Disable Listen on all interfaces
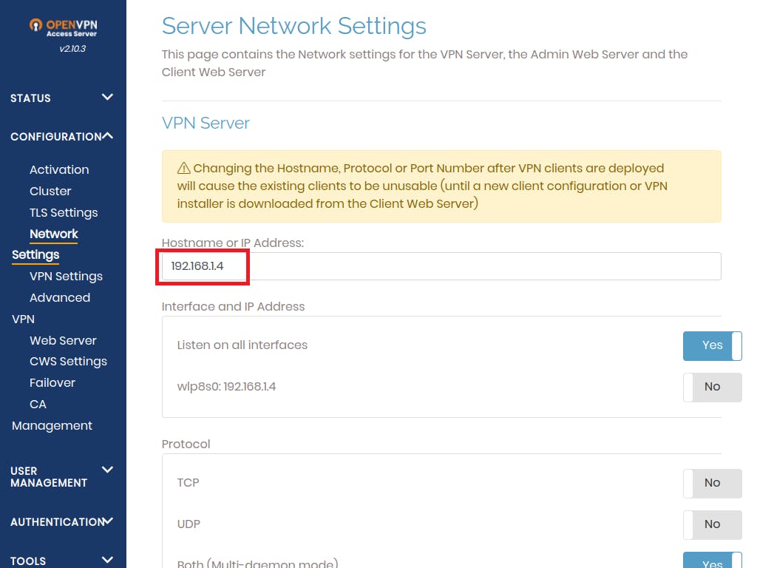Viewport: 757px width, 568px height. (711, 345)
